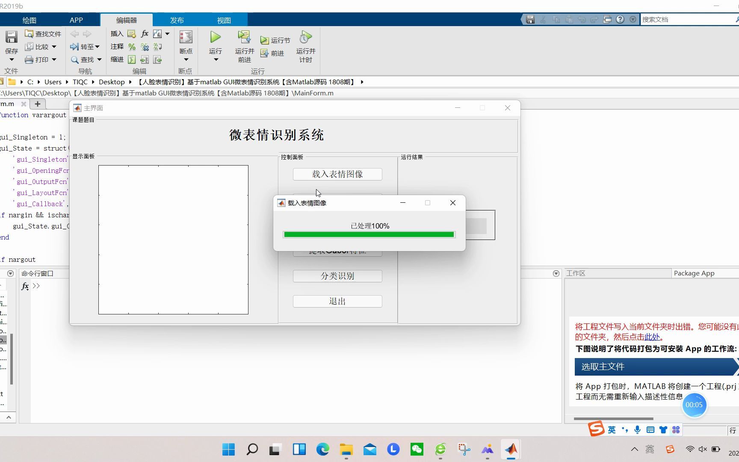Viewport: 739px width, 462px height.
Task: Click the command prompt line after fx >>
Action: click(x=295, y=286)
